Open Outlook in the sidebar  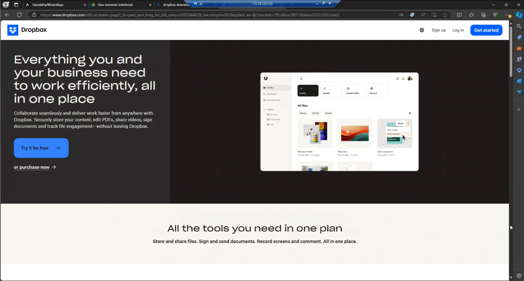point(519,81)
